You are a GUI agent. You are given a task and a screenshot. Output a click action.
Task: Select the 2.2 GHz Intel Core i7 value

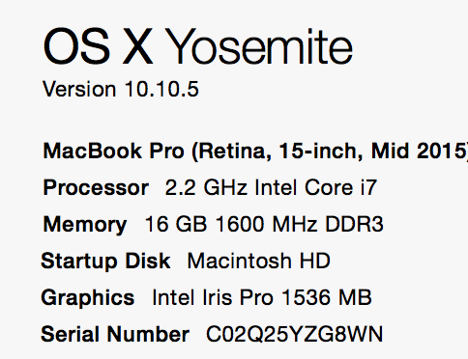271,187
